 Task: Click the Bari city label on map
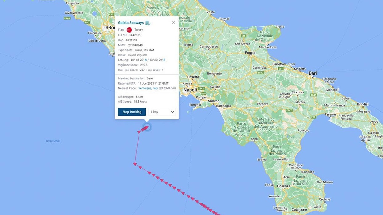[x=313, y=73]
